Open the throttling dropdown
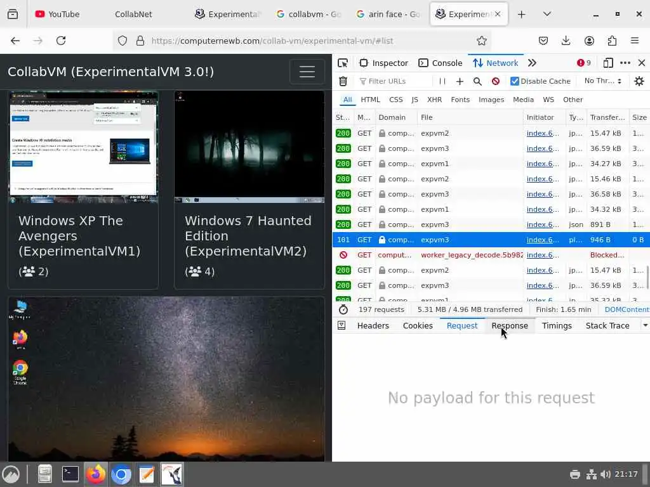650x487 pixels. pos(603,81)
